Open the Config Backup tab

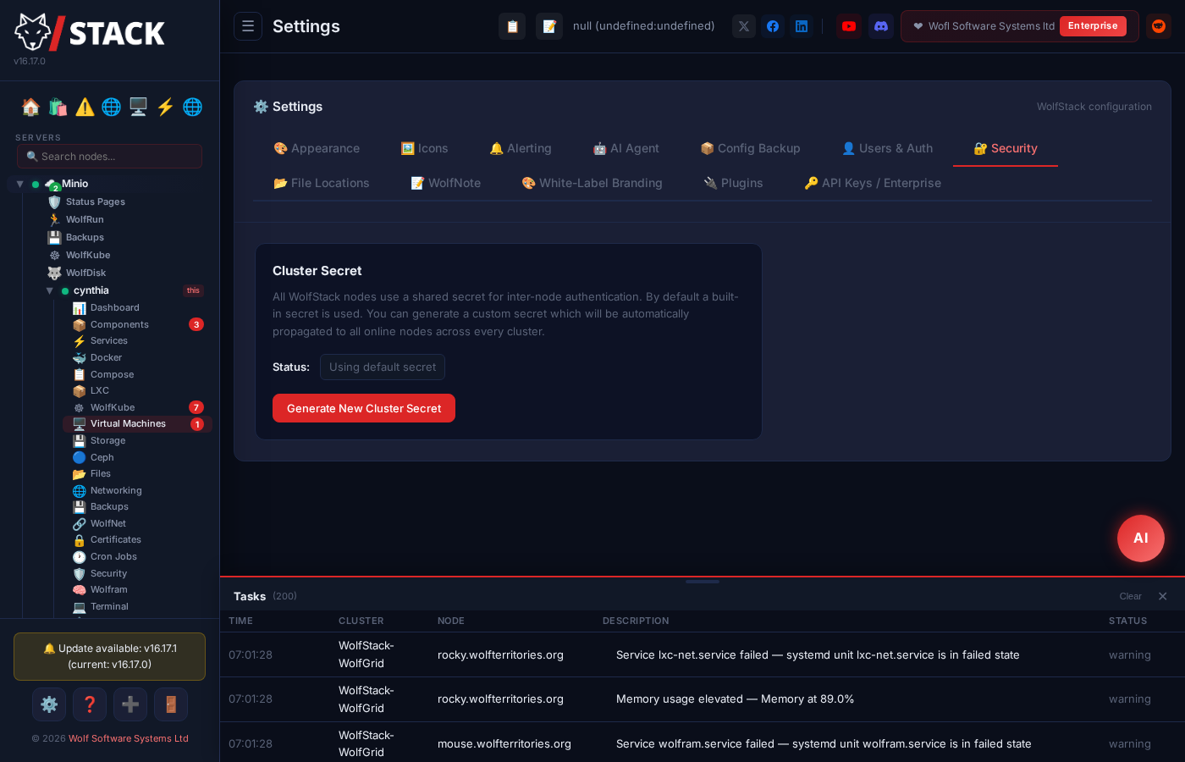pos(750,148)
